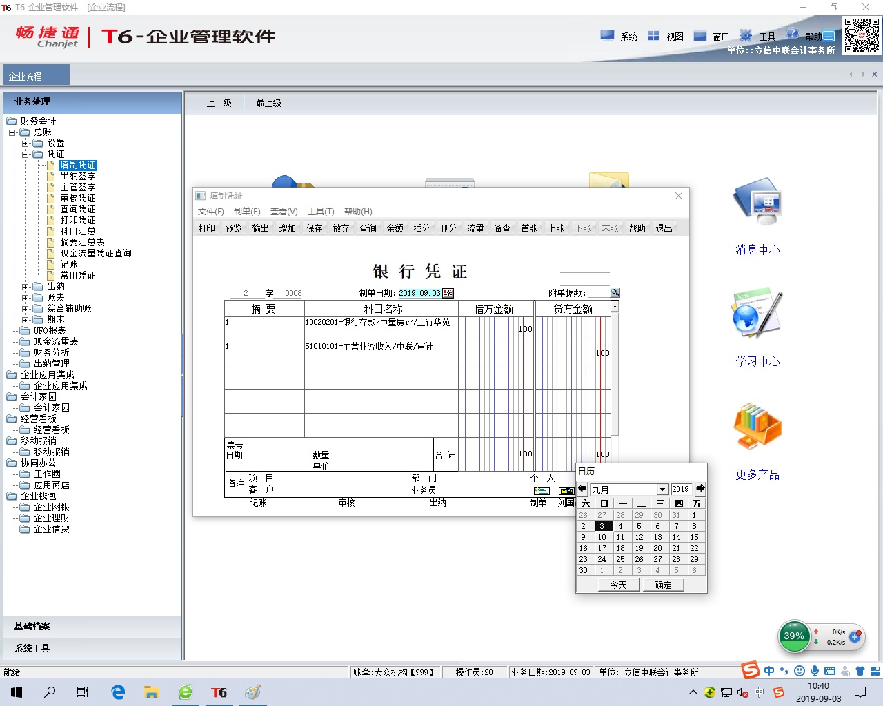Viewport: 883px width, 706px height.
Task: Open the 工具(T) menu in voucher window
Action: pyautogui.click(x=321, y=212)
